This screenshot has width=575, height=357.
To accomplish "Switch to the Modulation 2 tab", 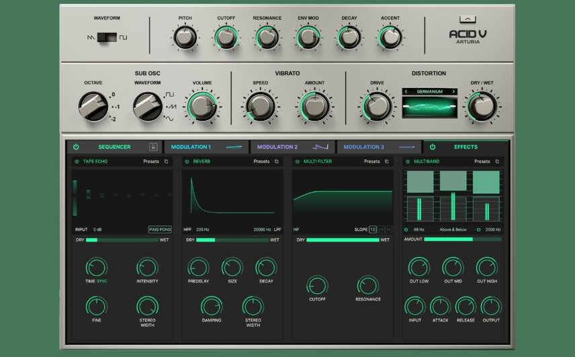I will coord(292,147).
